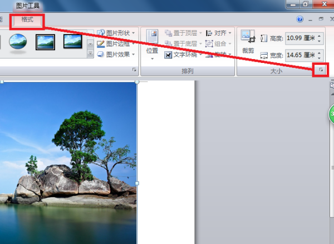Increase height with the spinner up arrow
The image size is (334, 244).
[x=320, y=36]
